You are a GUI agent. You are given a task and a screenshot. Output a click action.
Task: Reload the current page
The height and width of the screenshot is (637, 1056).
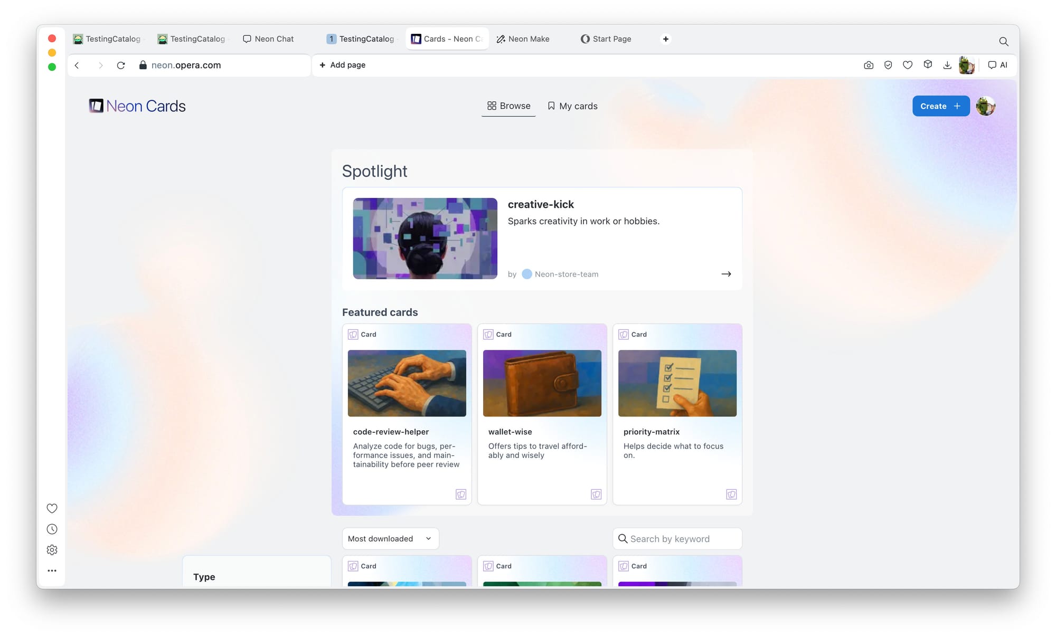(x=121, y=65)
